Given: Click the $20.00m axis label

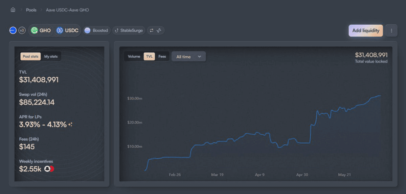Looking at the screenshot, I should tap(135, 122).
